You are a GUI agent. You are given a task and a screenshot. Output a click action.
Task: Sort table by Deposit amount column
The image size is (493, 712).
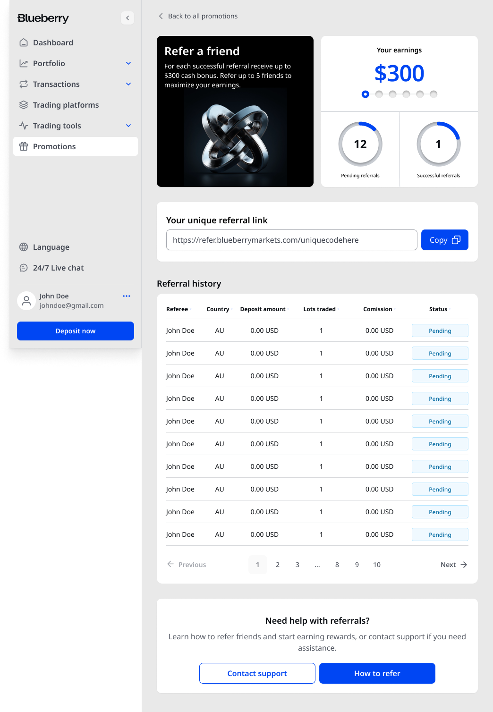[264, 309]
